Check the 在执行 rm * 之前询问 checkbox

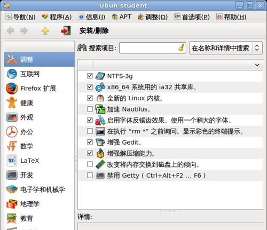tap(90, 131)
